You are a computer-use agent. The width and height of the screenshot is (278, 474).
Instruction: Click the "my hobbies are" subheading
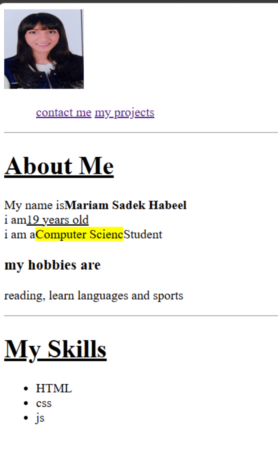[x=53, y=265]
